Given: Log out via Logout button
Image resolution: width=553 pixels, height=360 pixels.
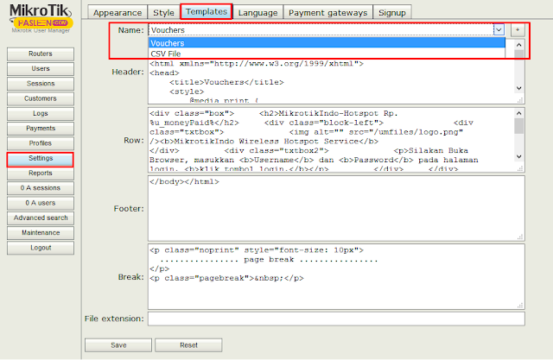Looking at the screenshot, I should 41,248.
